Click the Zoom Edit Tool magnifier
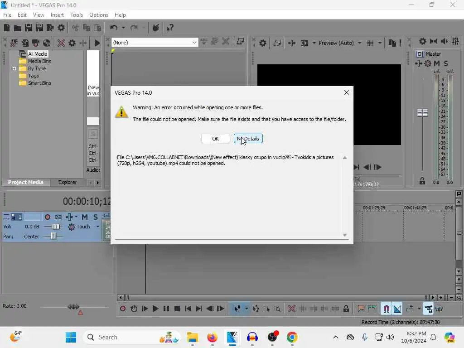 (x=277, y=309)
